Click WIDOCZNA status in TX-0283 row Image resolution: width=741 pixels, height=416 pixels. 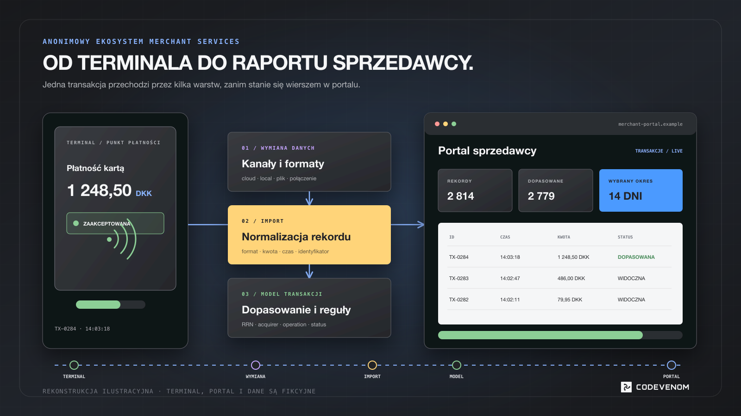[631, 278]
